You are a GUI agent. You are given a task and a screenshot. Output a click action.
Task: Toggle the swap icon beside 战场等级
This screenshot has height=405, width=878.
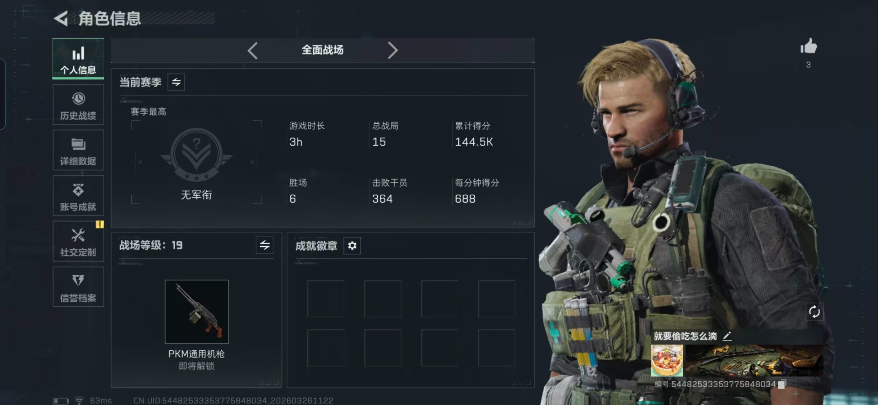coord(265,245)
